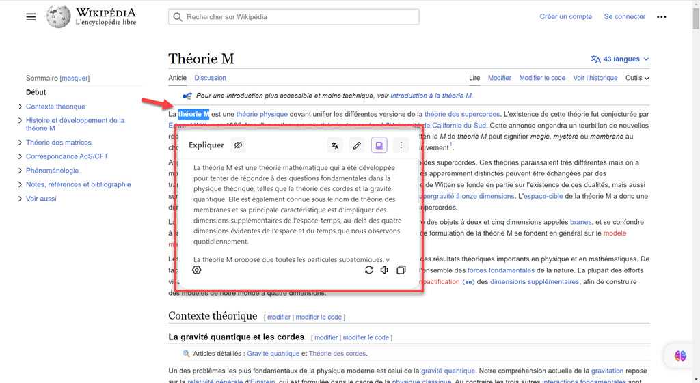Open the popup's vertical dots menu

click(x=401, y=145)
